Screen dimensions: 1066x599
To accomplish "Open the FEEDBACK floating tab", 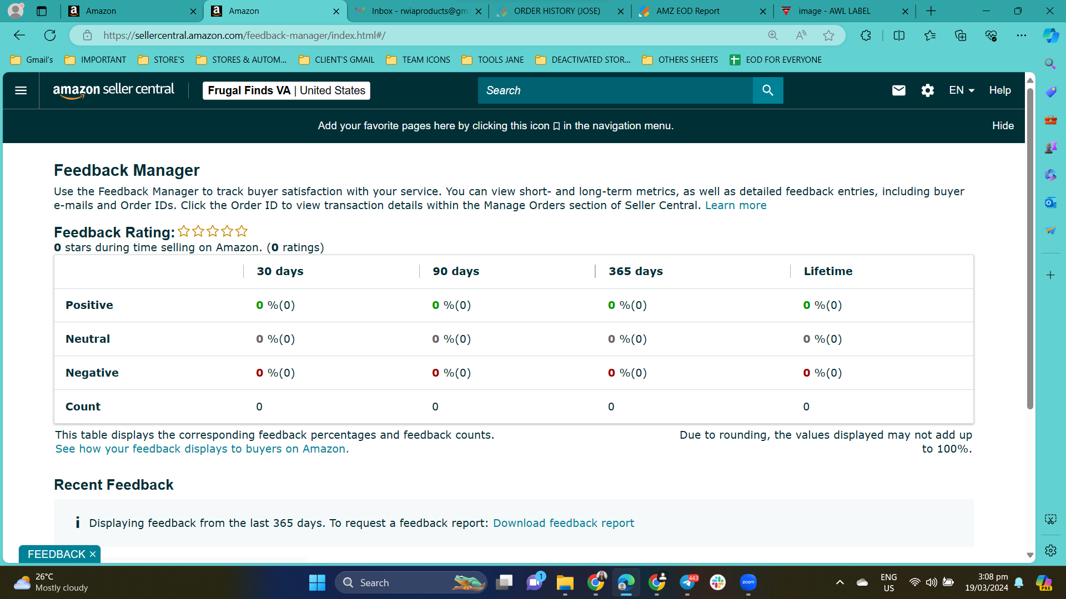I will pos(56,554).
